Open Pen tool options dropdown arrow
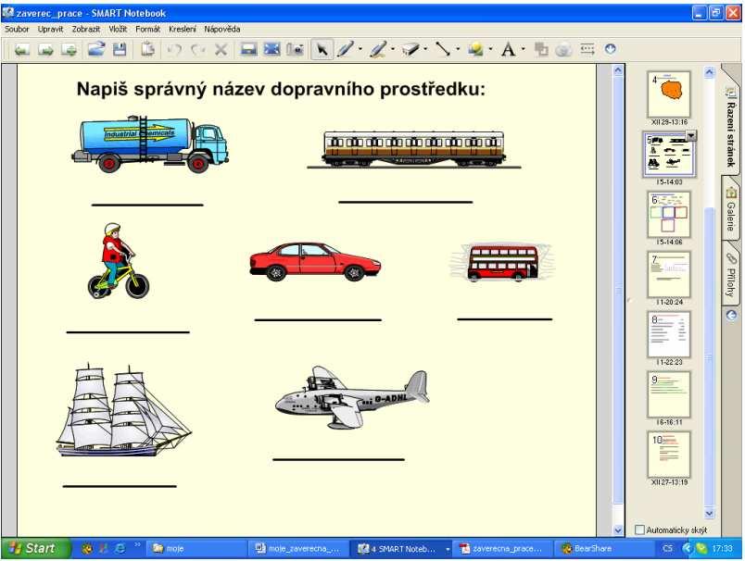The width and height of the screenshot is (745, 561). click(360, 49)
